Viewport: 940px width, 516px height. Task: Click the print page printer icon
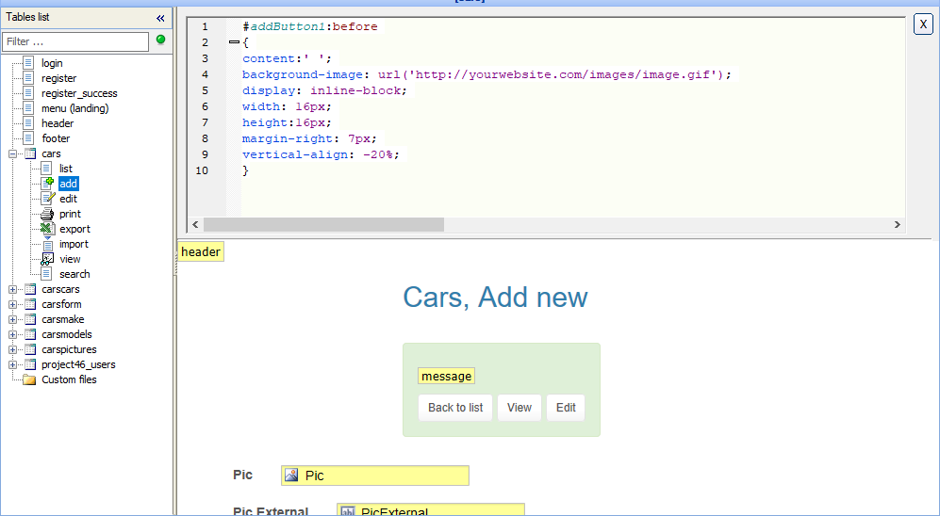(x=47, y=214)
